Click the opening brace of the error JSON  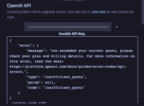pyautogui.click(x=11, y=40)
